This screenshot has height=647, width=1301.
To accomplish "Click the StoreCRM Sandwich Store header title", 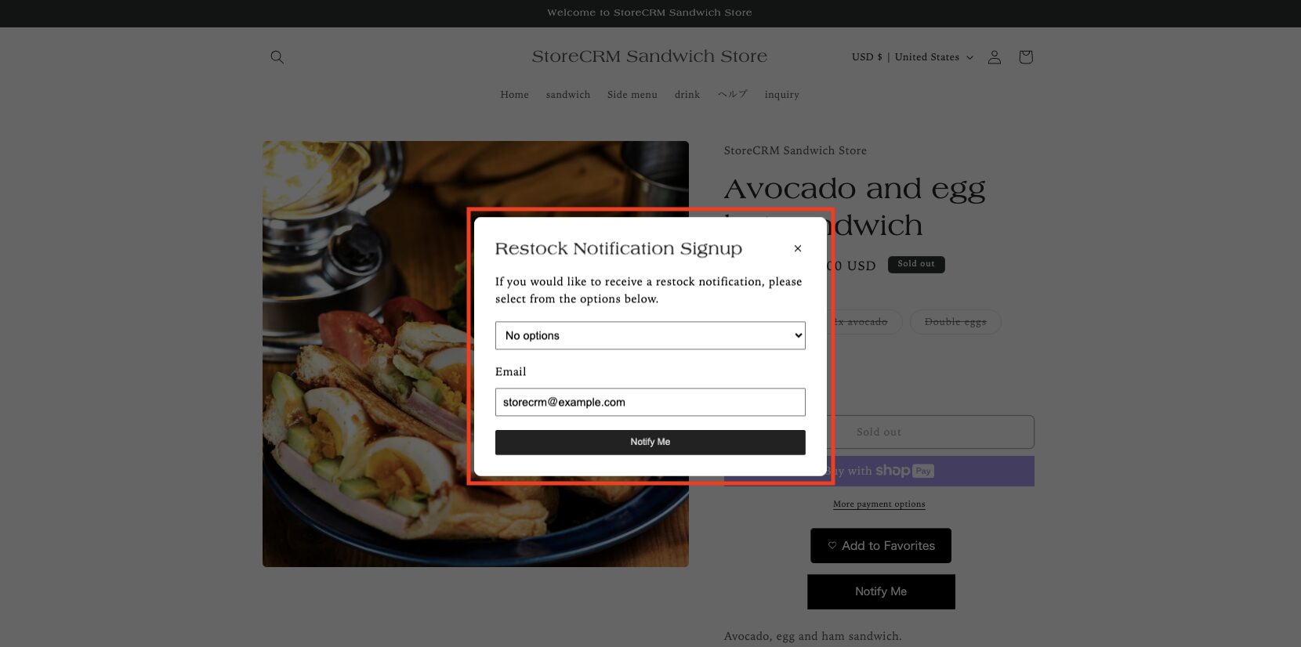I will (x=649, y=56).
